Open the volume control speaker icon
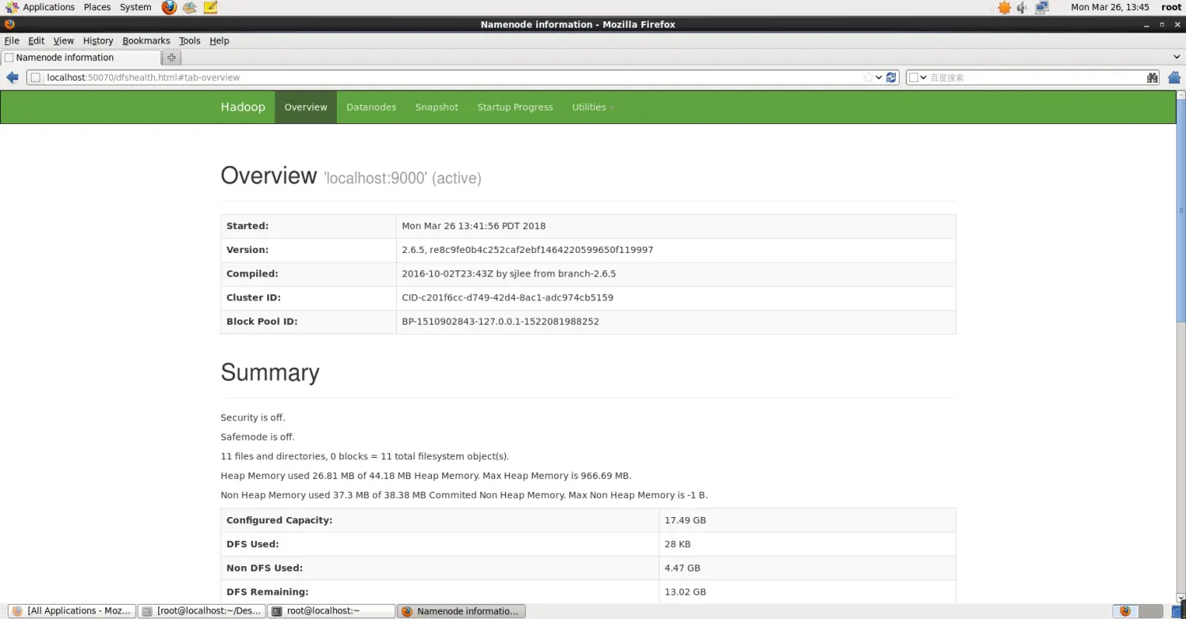Screen dimensions: 1186x619 click(x=1022, y=8)
